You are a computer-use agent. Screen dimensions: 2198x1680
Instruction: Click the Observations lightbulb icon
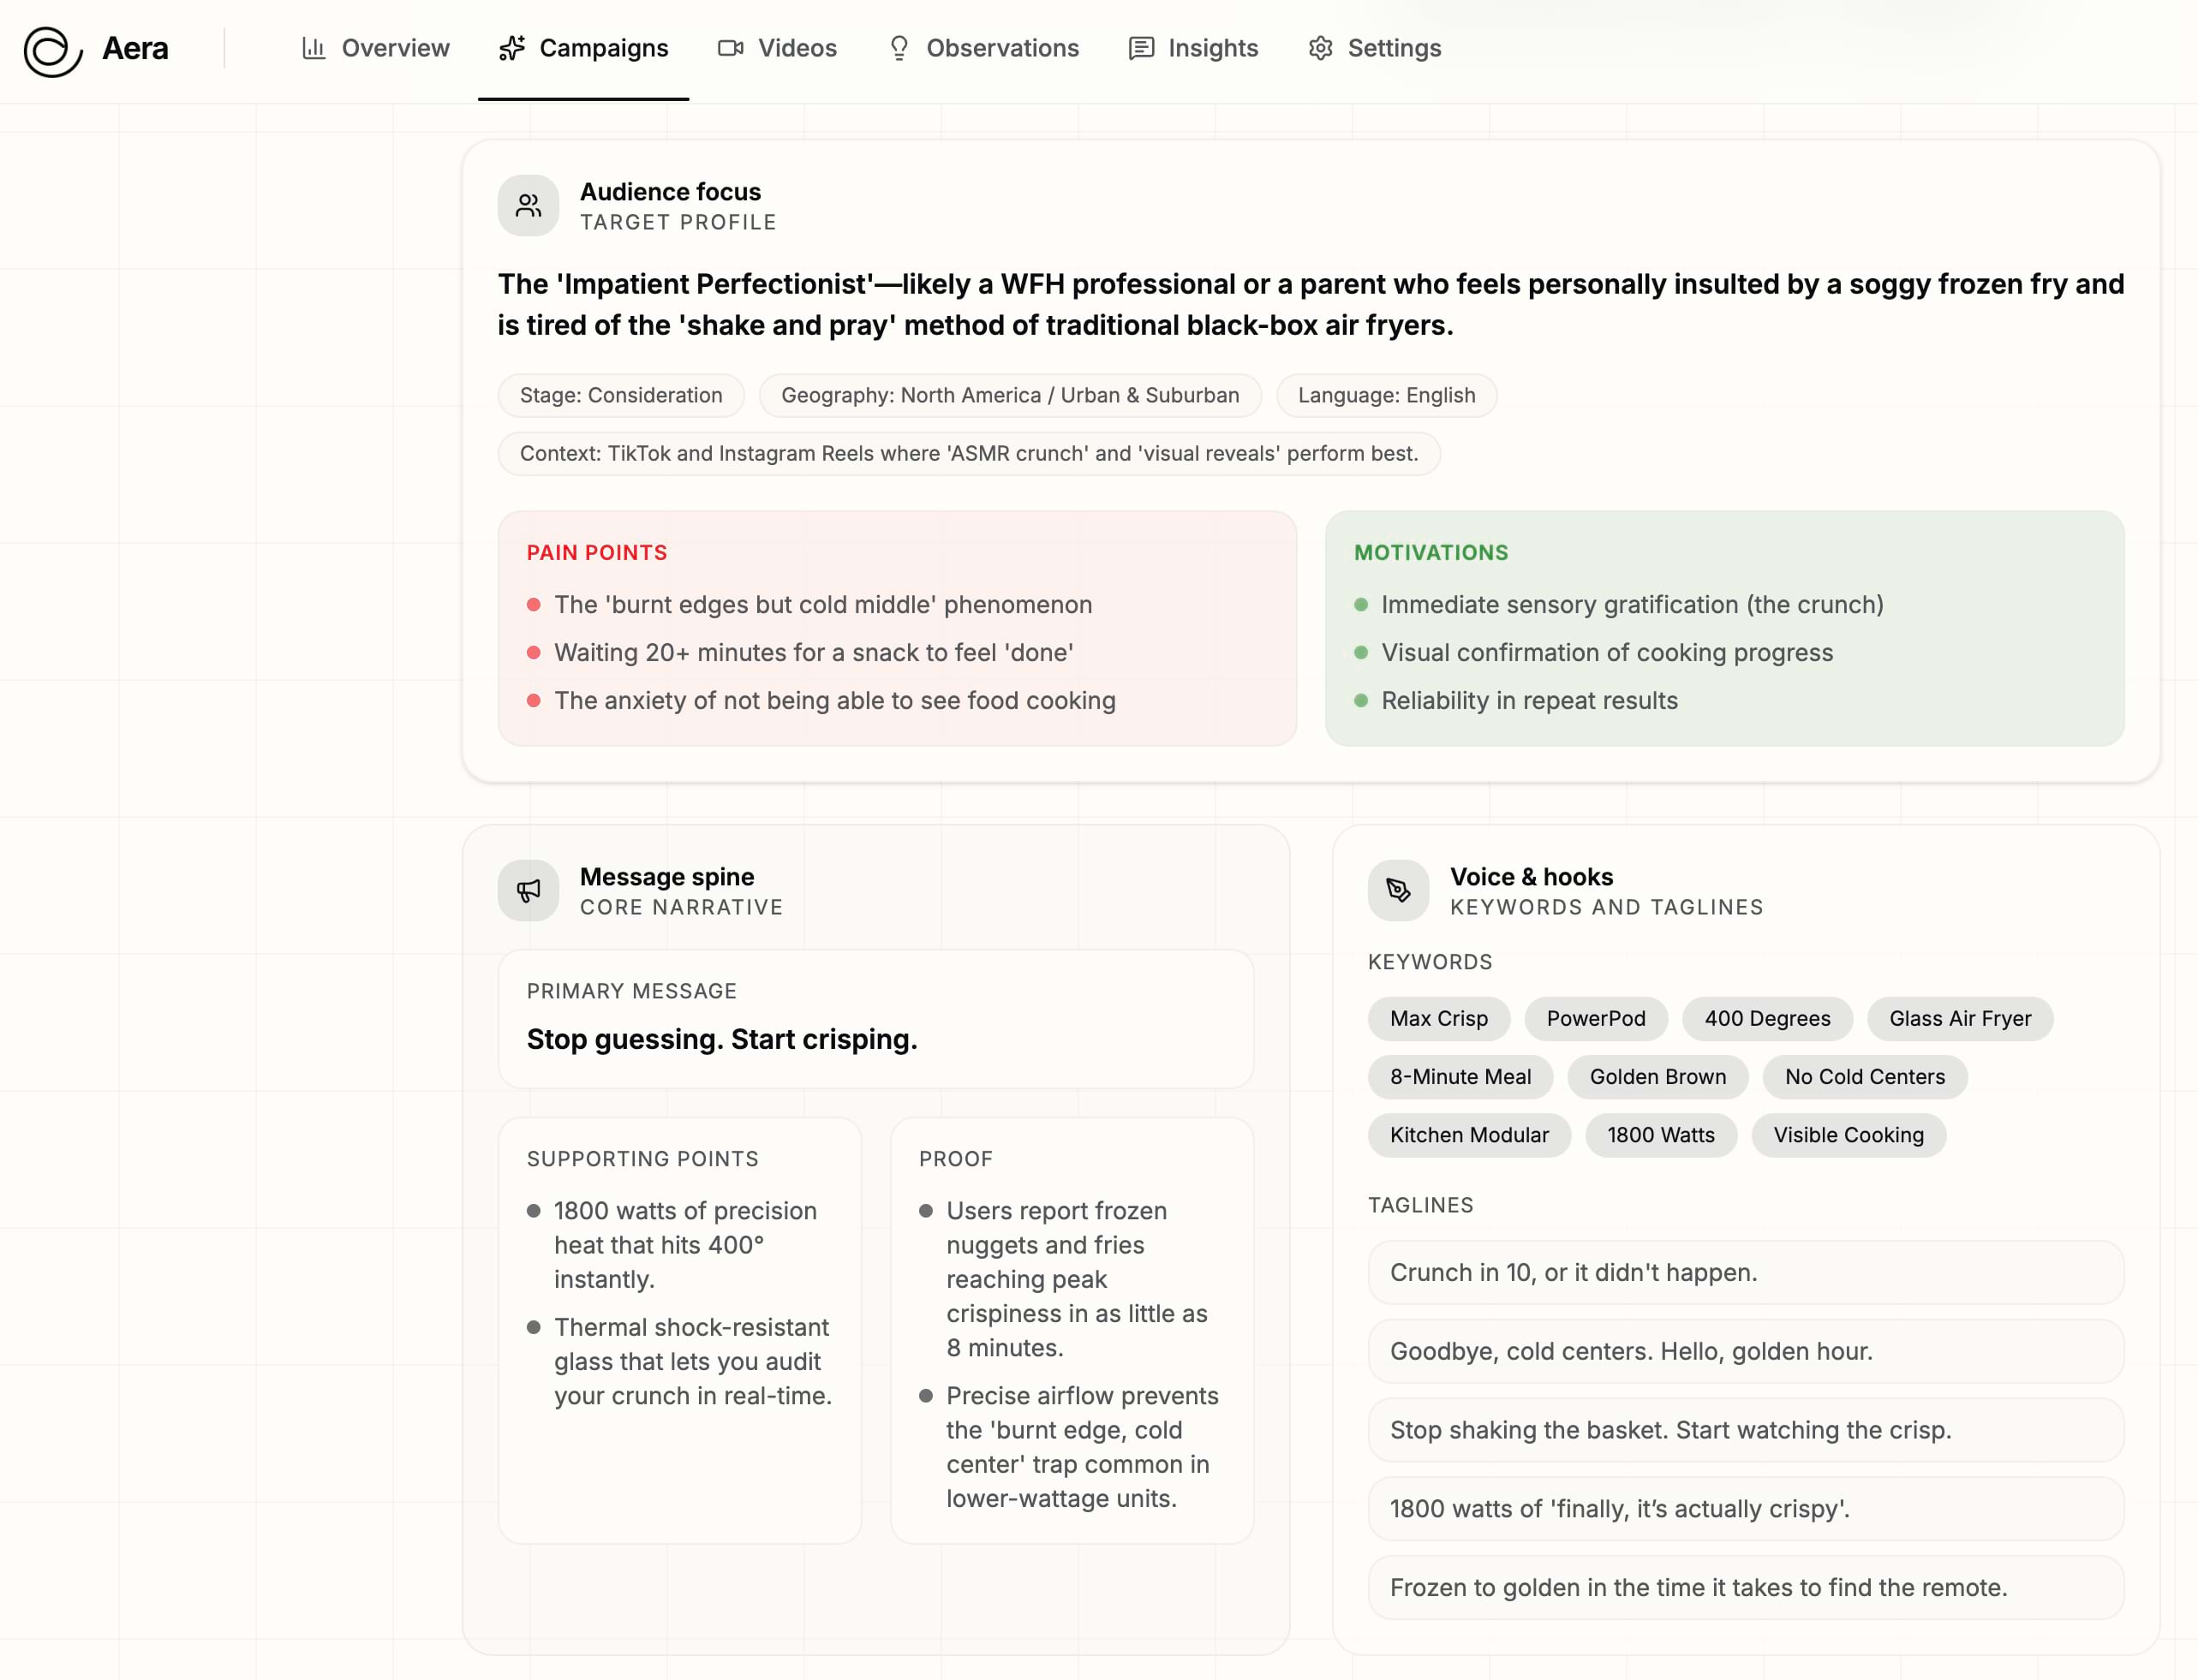[x=898, y=48]
